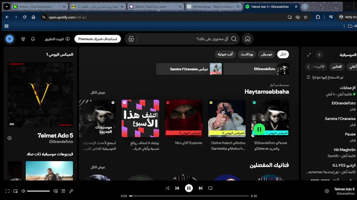357x200 pixels.
Task: Expand library panel with the arrows icon
Action: pos(309,55)
